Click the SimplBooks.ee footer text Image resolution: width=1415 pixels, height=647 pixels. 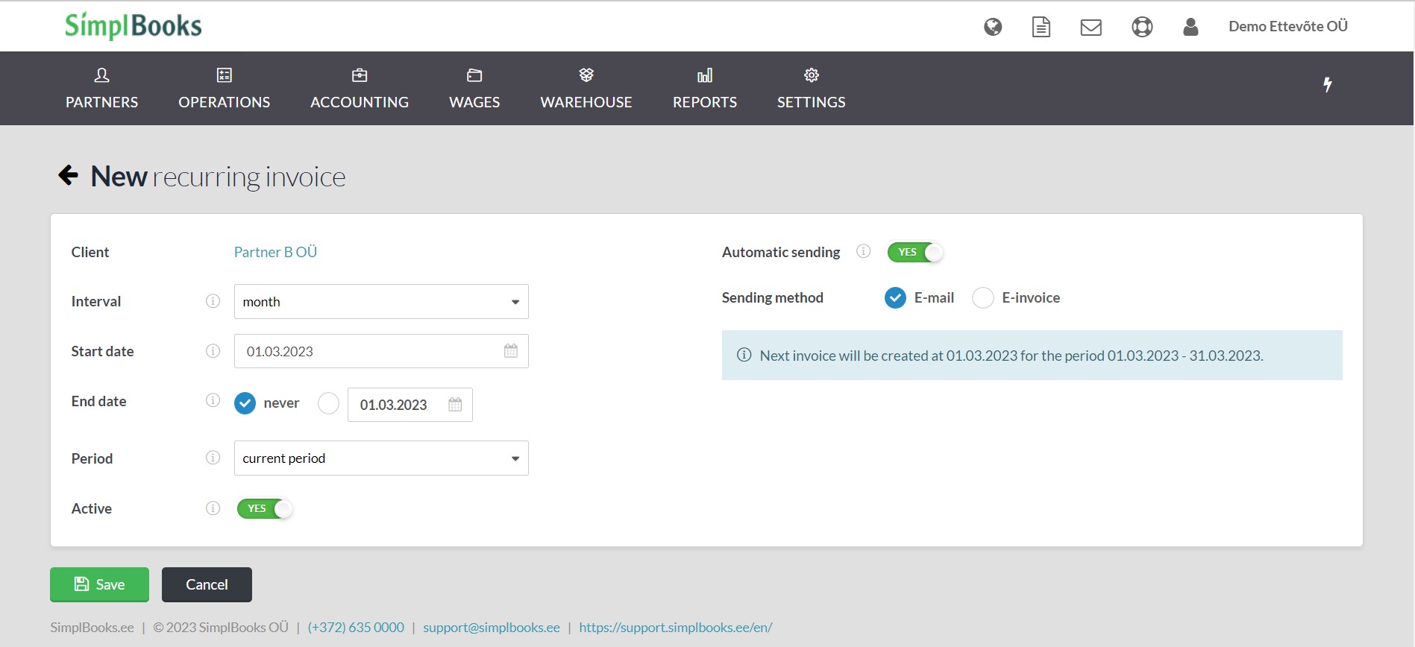[92, 627]
